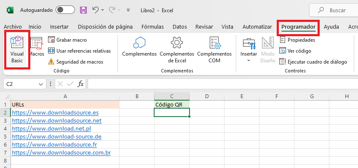Select column B header
The width and height of the screenshot is (358, 168).
137,96
